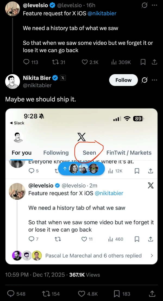
Task: View analytics showing 309K views
Action: [114, 62]
